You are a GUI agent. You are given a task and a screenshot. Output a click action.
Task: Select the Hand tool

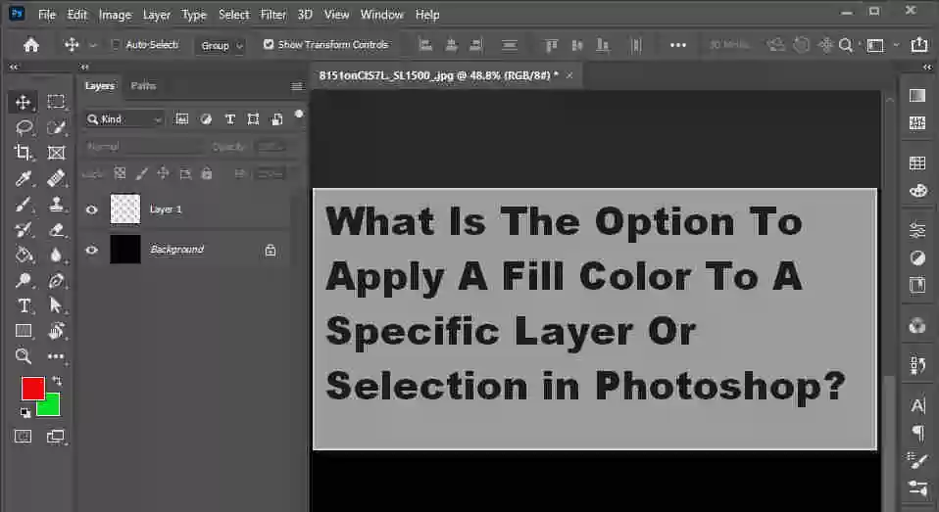[56, 331]
